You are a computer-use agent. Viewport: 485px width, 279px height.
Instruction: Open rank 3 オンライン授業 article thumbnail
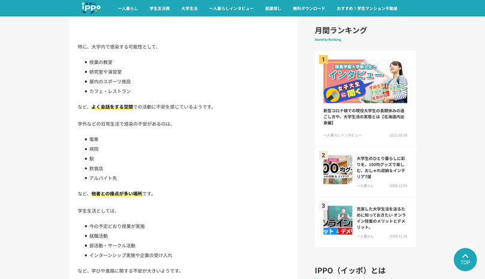(338, 220)
